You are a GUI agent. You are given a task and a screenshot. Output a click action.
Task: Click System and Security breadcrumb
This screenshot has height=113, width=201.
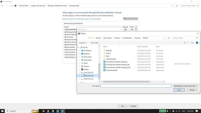38,6
